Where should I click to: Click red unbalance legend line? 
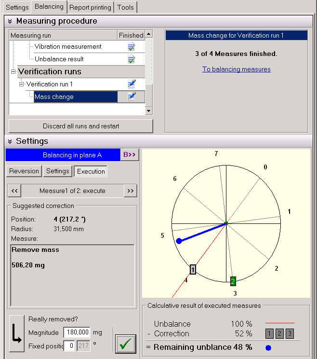coord(280,323)
